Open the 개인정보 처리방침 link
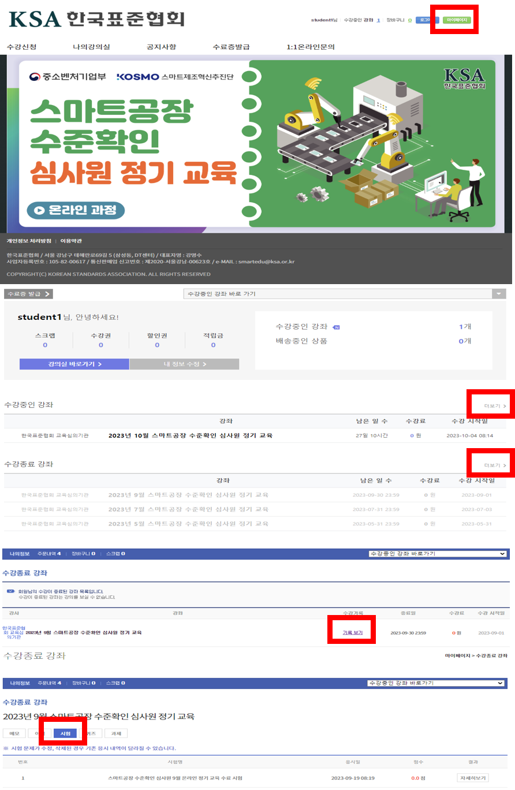This screenshot has height=790, width=515. (29, 240)
